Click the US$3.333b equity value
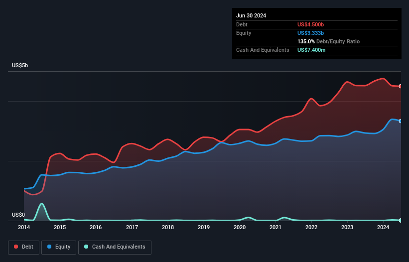Screen dimensions: 409x262 point(310,33)
